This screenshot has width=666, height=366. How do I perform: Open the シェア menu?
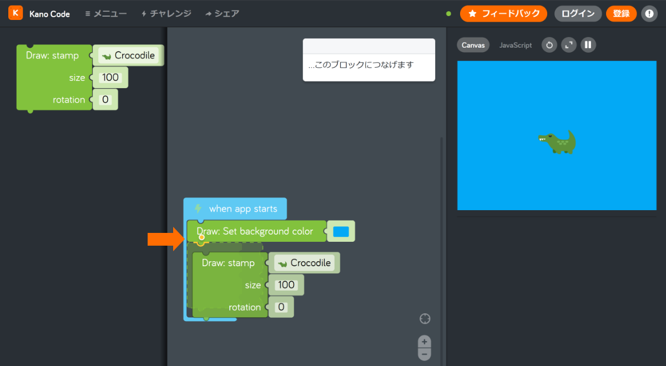coord(222,13)
